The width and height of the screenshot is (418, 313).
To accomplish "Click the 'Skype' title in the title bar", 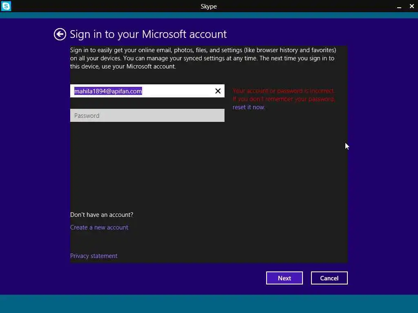I will point(209,7).
